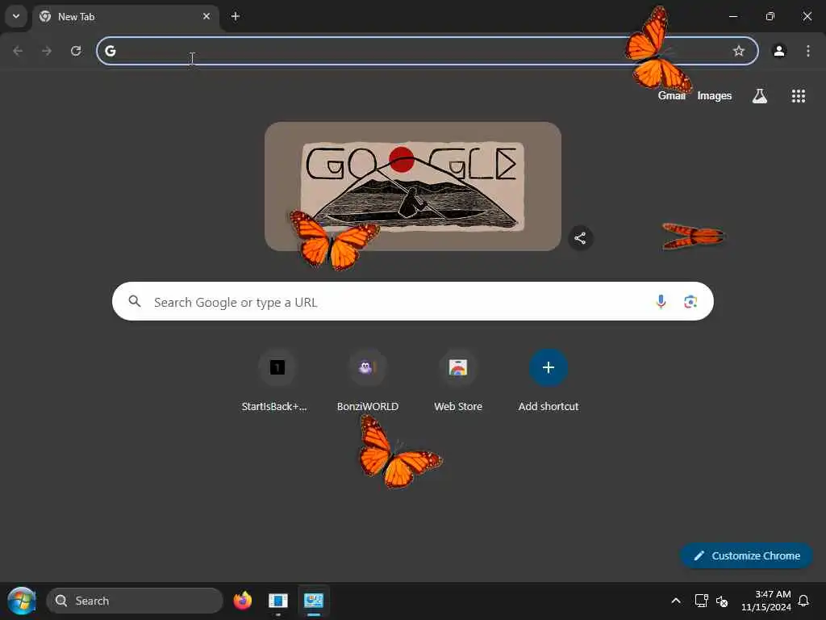
Task: Start voice search with the microphone
Action: (x=661, y=302)
